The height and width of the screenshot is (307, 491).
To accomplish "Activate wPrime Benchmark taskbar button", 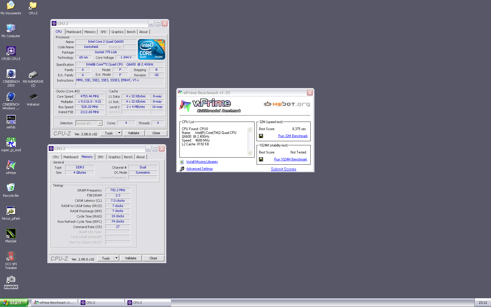I will coord(54,303).
